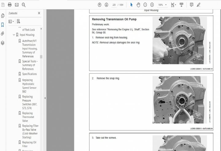Viewport: 221px width, 151px height.
Task: Go to next page arrow
Action: pos(106,5)
